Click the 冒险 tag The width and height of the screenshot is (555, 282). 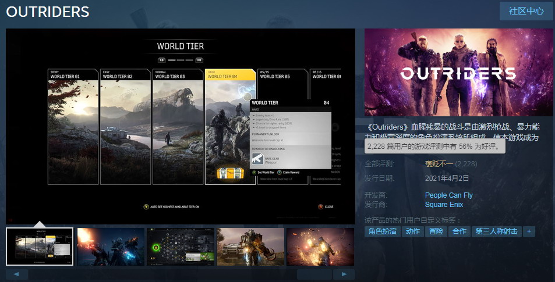(x=436, y=231)
